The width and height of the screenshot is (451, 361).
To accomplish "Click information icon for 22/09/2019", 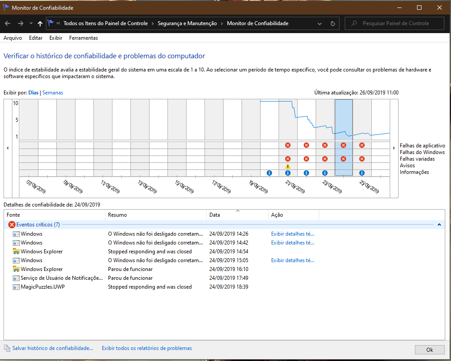I will coord(306,173).
